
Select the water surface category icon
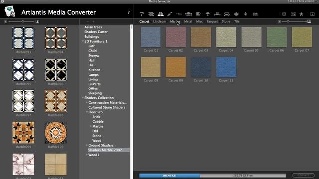pos(179,14)
